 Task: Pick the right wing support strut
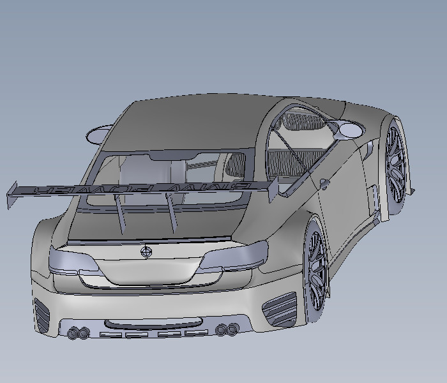click(x=172, y=213)
